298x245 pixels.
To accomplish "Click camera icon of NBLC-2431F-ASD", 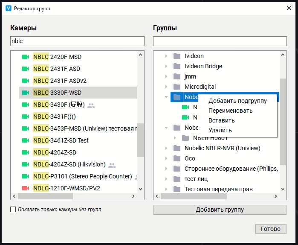I will tap(26, 69).
